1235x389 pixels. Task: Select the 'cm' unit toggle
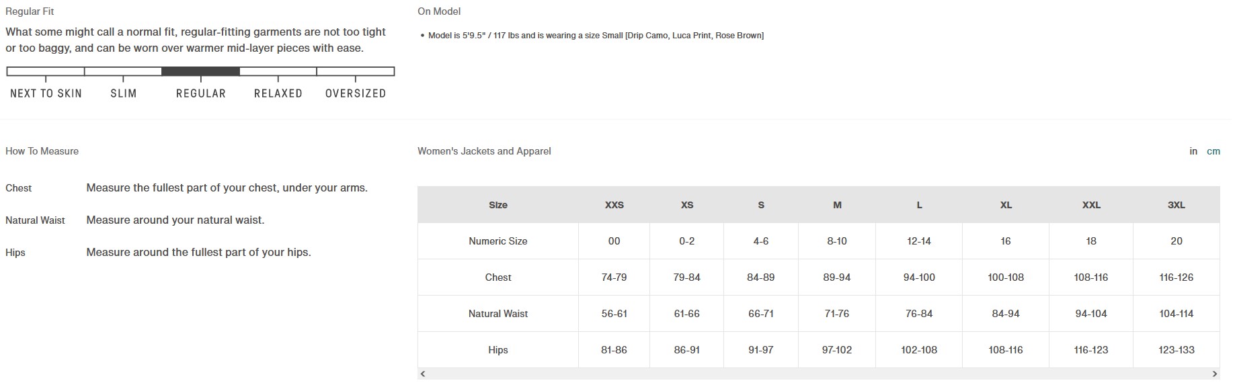(x=1213, y=151)
